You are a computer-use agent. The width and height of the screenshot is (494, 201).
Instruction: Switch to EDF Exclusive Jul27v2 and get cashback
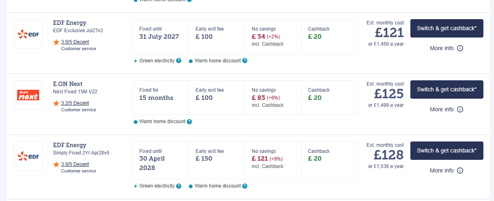coord(447,28)
